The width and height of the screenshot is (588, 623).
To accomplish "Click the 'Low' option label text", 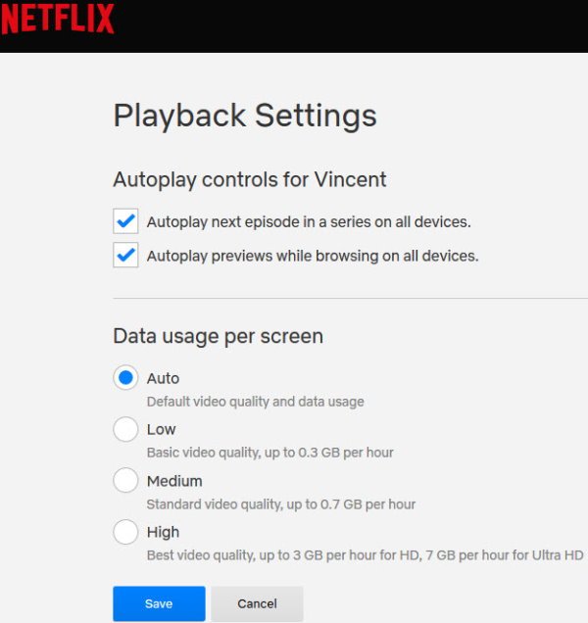I will [162, 429].
